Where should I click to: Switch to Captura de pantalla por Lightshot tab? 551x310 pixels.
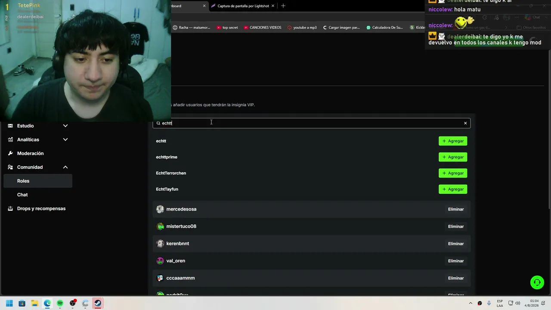pyautogui.click(x=243, y=6)
